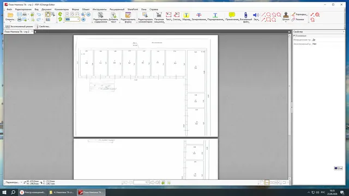The image size is (349, 196).
Task: Click the Typewriter tool icon
Action: click(159, 17)
